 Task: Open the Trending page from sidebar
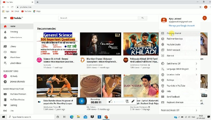point(14,32)
